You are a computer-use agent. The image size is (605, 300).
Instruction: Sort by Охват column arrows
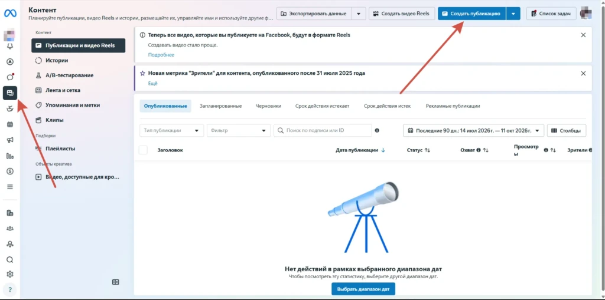(486, 150)
